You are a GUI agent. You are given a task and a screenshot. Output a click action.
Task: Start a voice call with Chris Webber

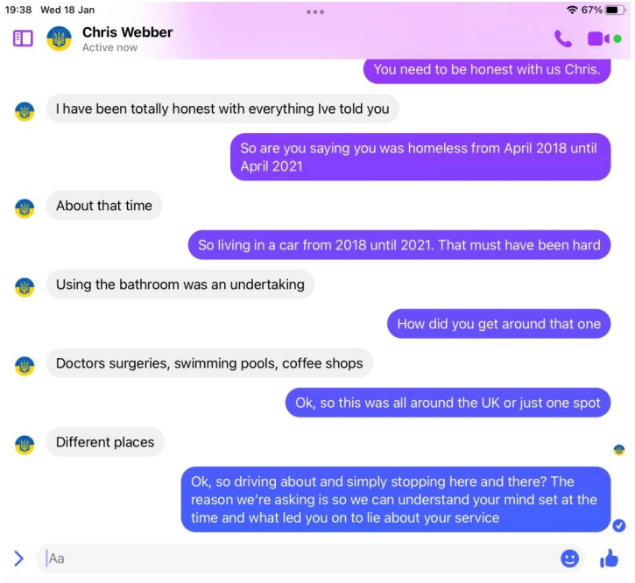click(x=563, y=39)
